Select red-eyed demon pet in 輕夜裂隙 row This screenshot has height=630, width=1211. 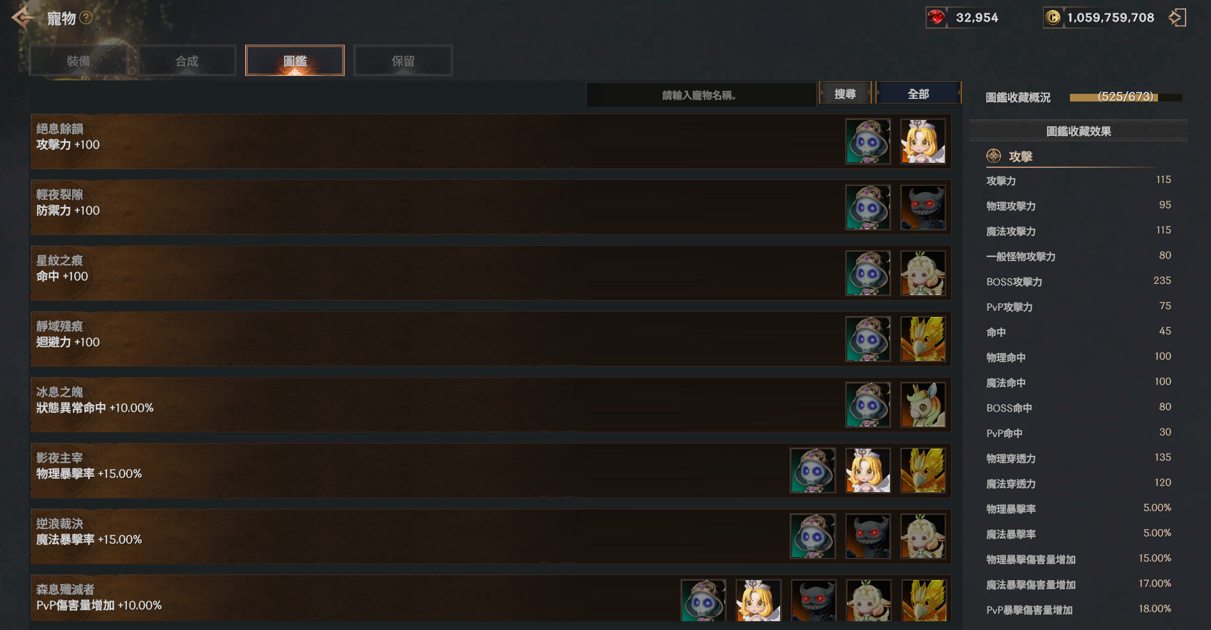tap(923, 207)
